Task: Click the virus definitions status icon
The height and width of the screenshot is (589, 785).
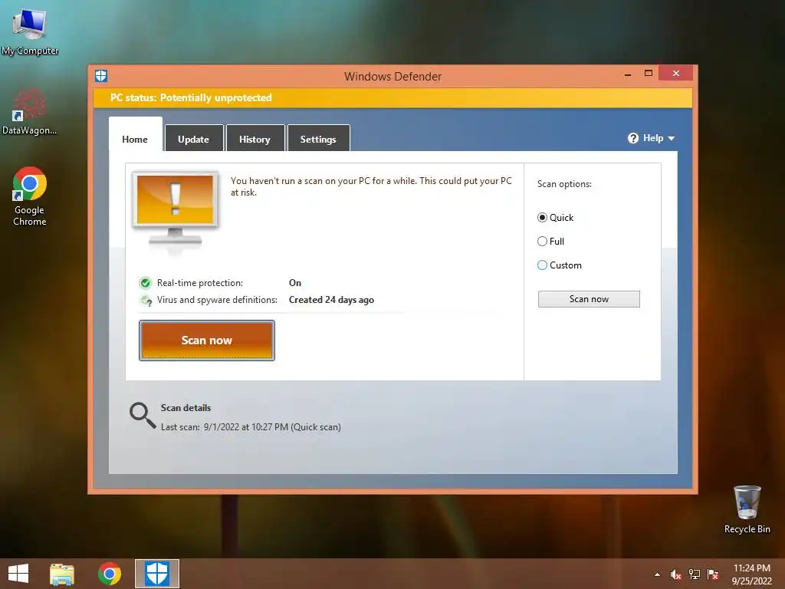Action: tap(146, 300)
